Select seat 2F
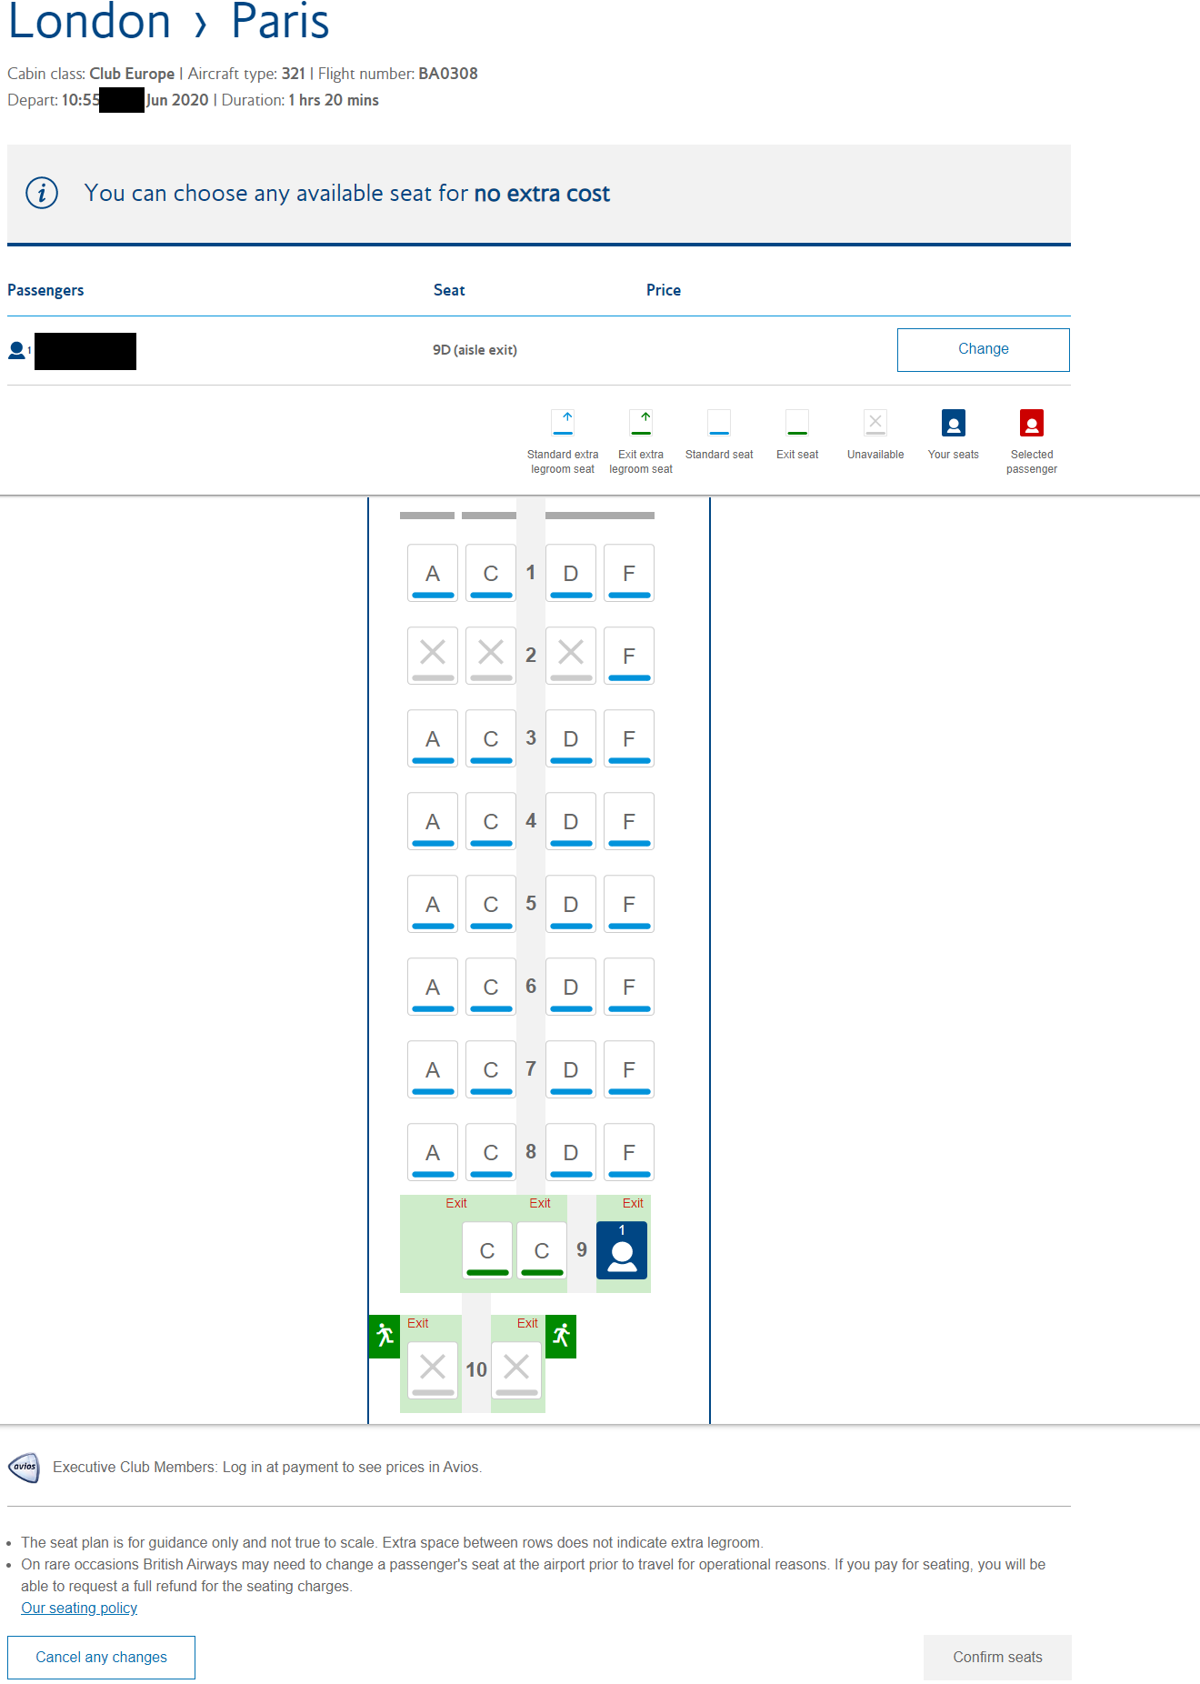This screenshot has height=1684, width=1200. [x=629, y=656]
